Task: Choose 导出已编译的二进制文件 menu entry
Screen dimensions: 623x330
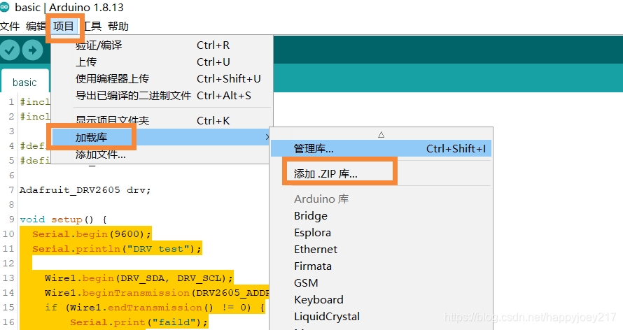Action: (x=162, y=96)
